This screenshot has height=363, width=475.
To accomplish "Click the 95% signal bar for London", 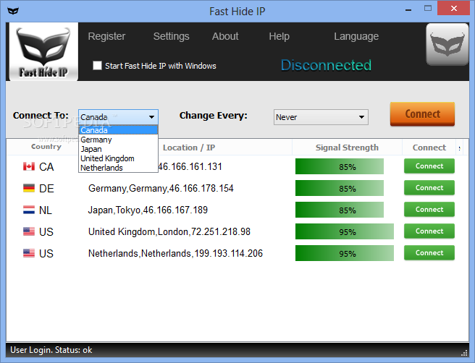I will coord(345,231).
